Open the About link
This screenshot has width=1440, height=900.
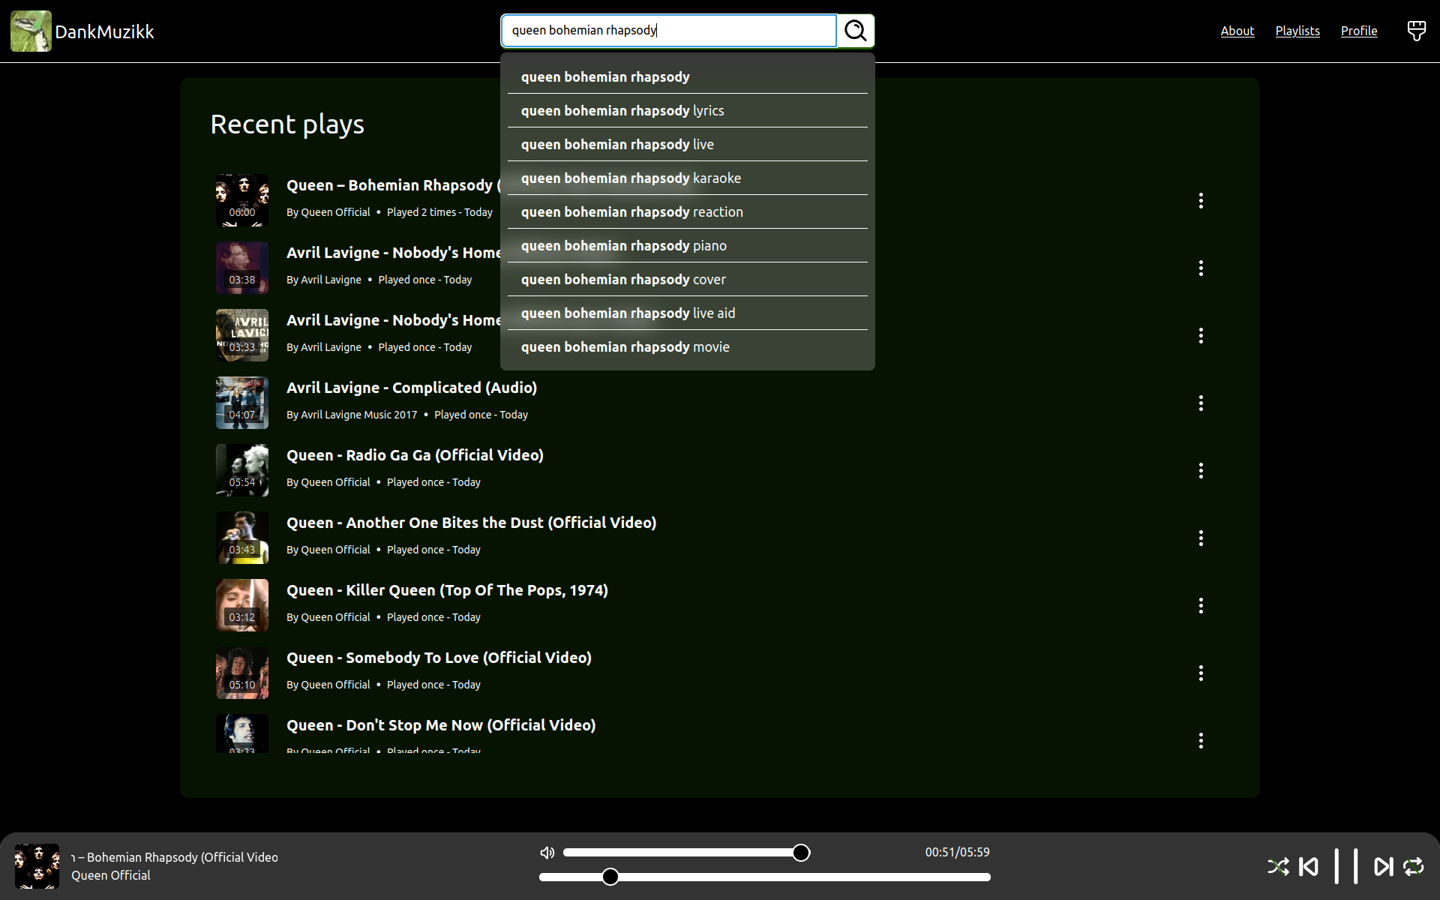(1237, 31)
